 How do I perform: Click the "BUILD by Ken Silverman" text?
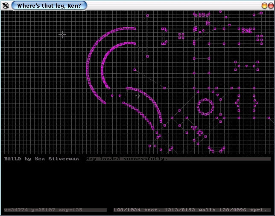41,159
